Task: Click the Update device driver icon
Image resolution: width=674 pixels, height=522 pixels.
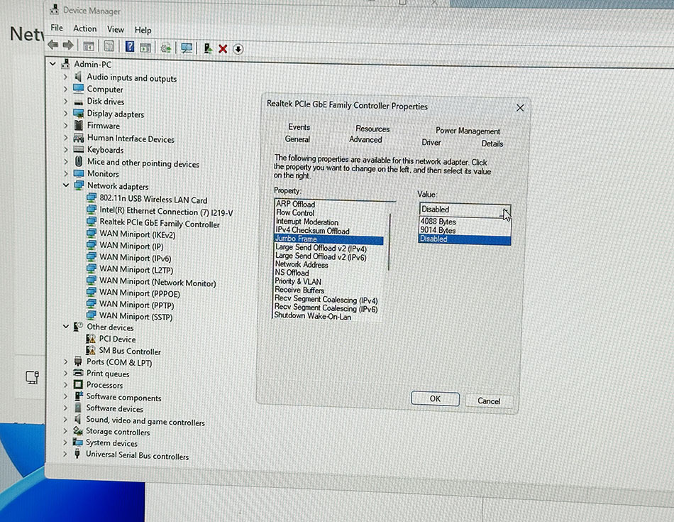Action: (x=208, y=48)
